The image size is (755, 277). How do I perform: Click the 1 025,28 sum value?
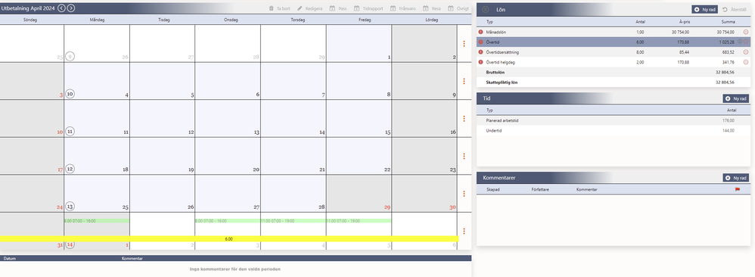[725, 42]
